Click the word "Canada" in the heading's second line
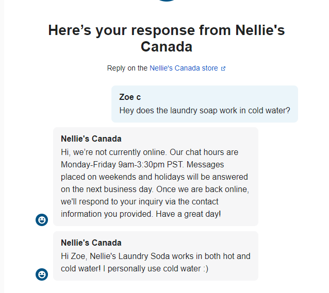The width and height of the screenshot is (329, 293). point(166,47)
